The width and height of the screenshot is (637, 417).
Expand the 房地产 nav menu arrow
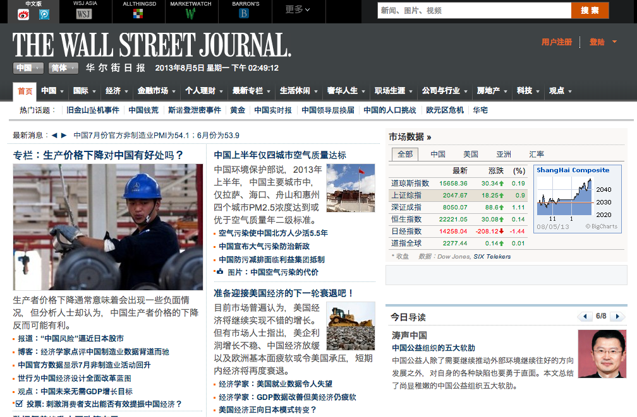(x=506, y=91)
